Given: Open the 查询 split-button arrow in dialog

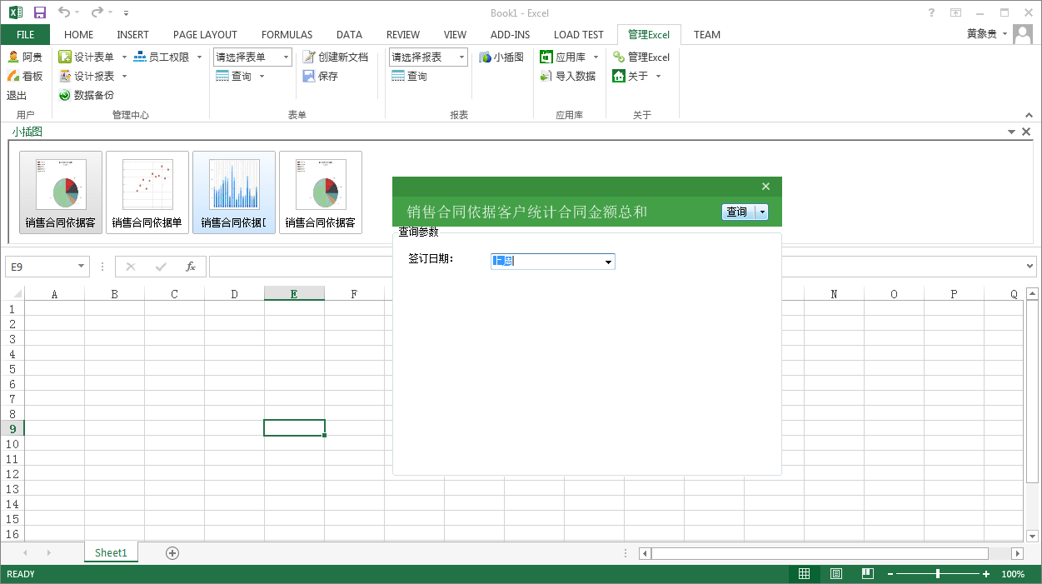Looking at the screenshot, I should tap(762, 212).
